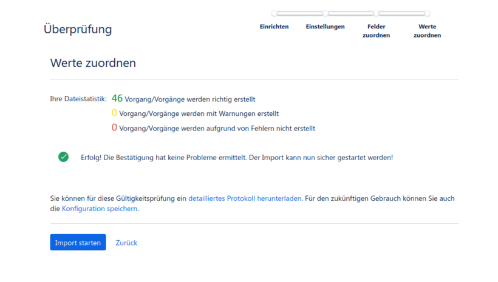Click the progress circle above Einrichten
Screen dimensions: 498x282
click(x=274, y=13)
